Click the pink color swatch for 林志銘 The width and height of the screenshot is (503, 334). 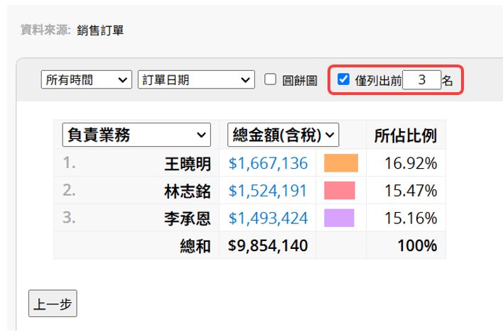[x=341, y=191]
